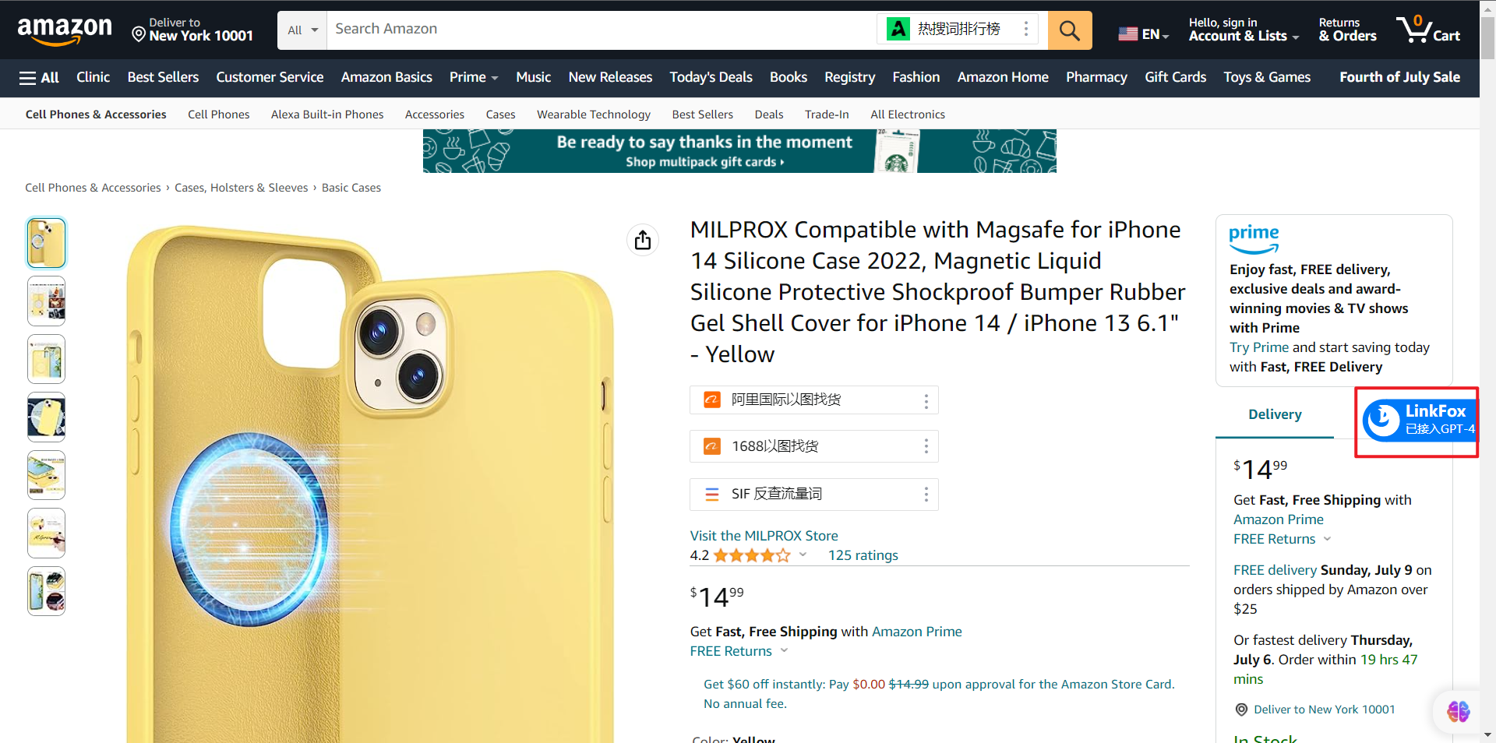Click options dots for SIF 反查流量词
Screen dimensions: 1496x743
click(x=926, y=495)
